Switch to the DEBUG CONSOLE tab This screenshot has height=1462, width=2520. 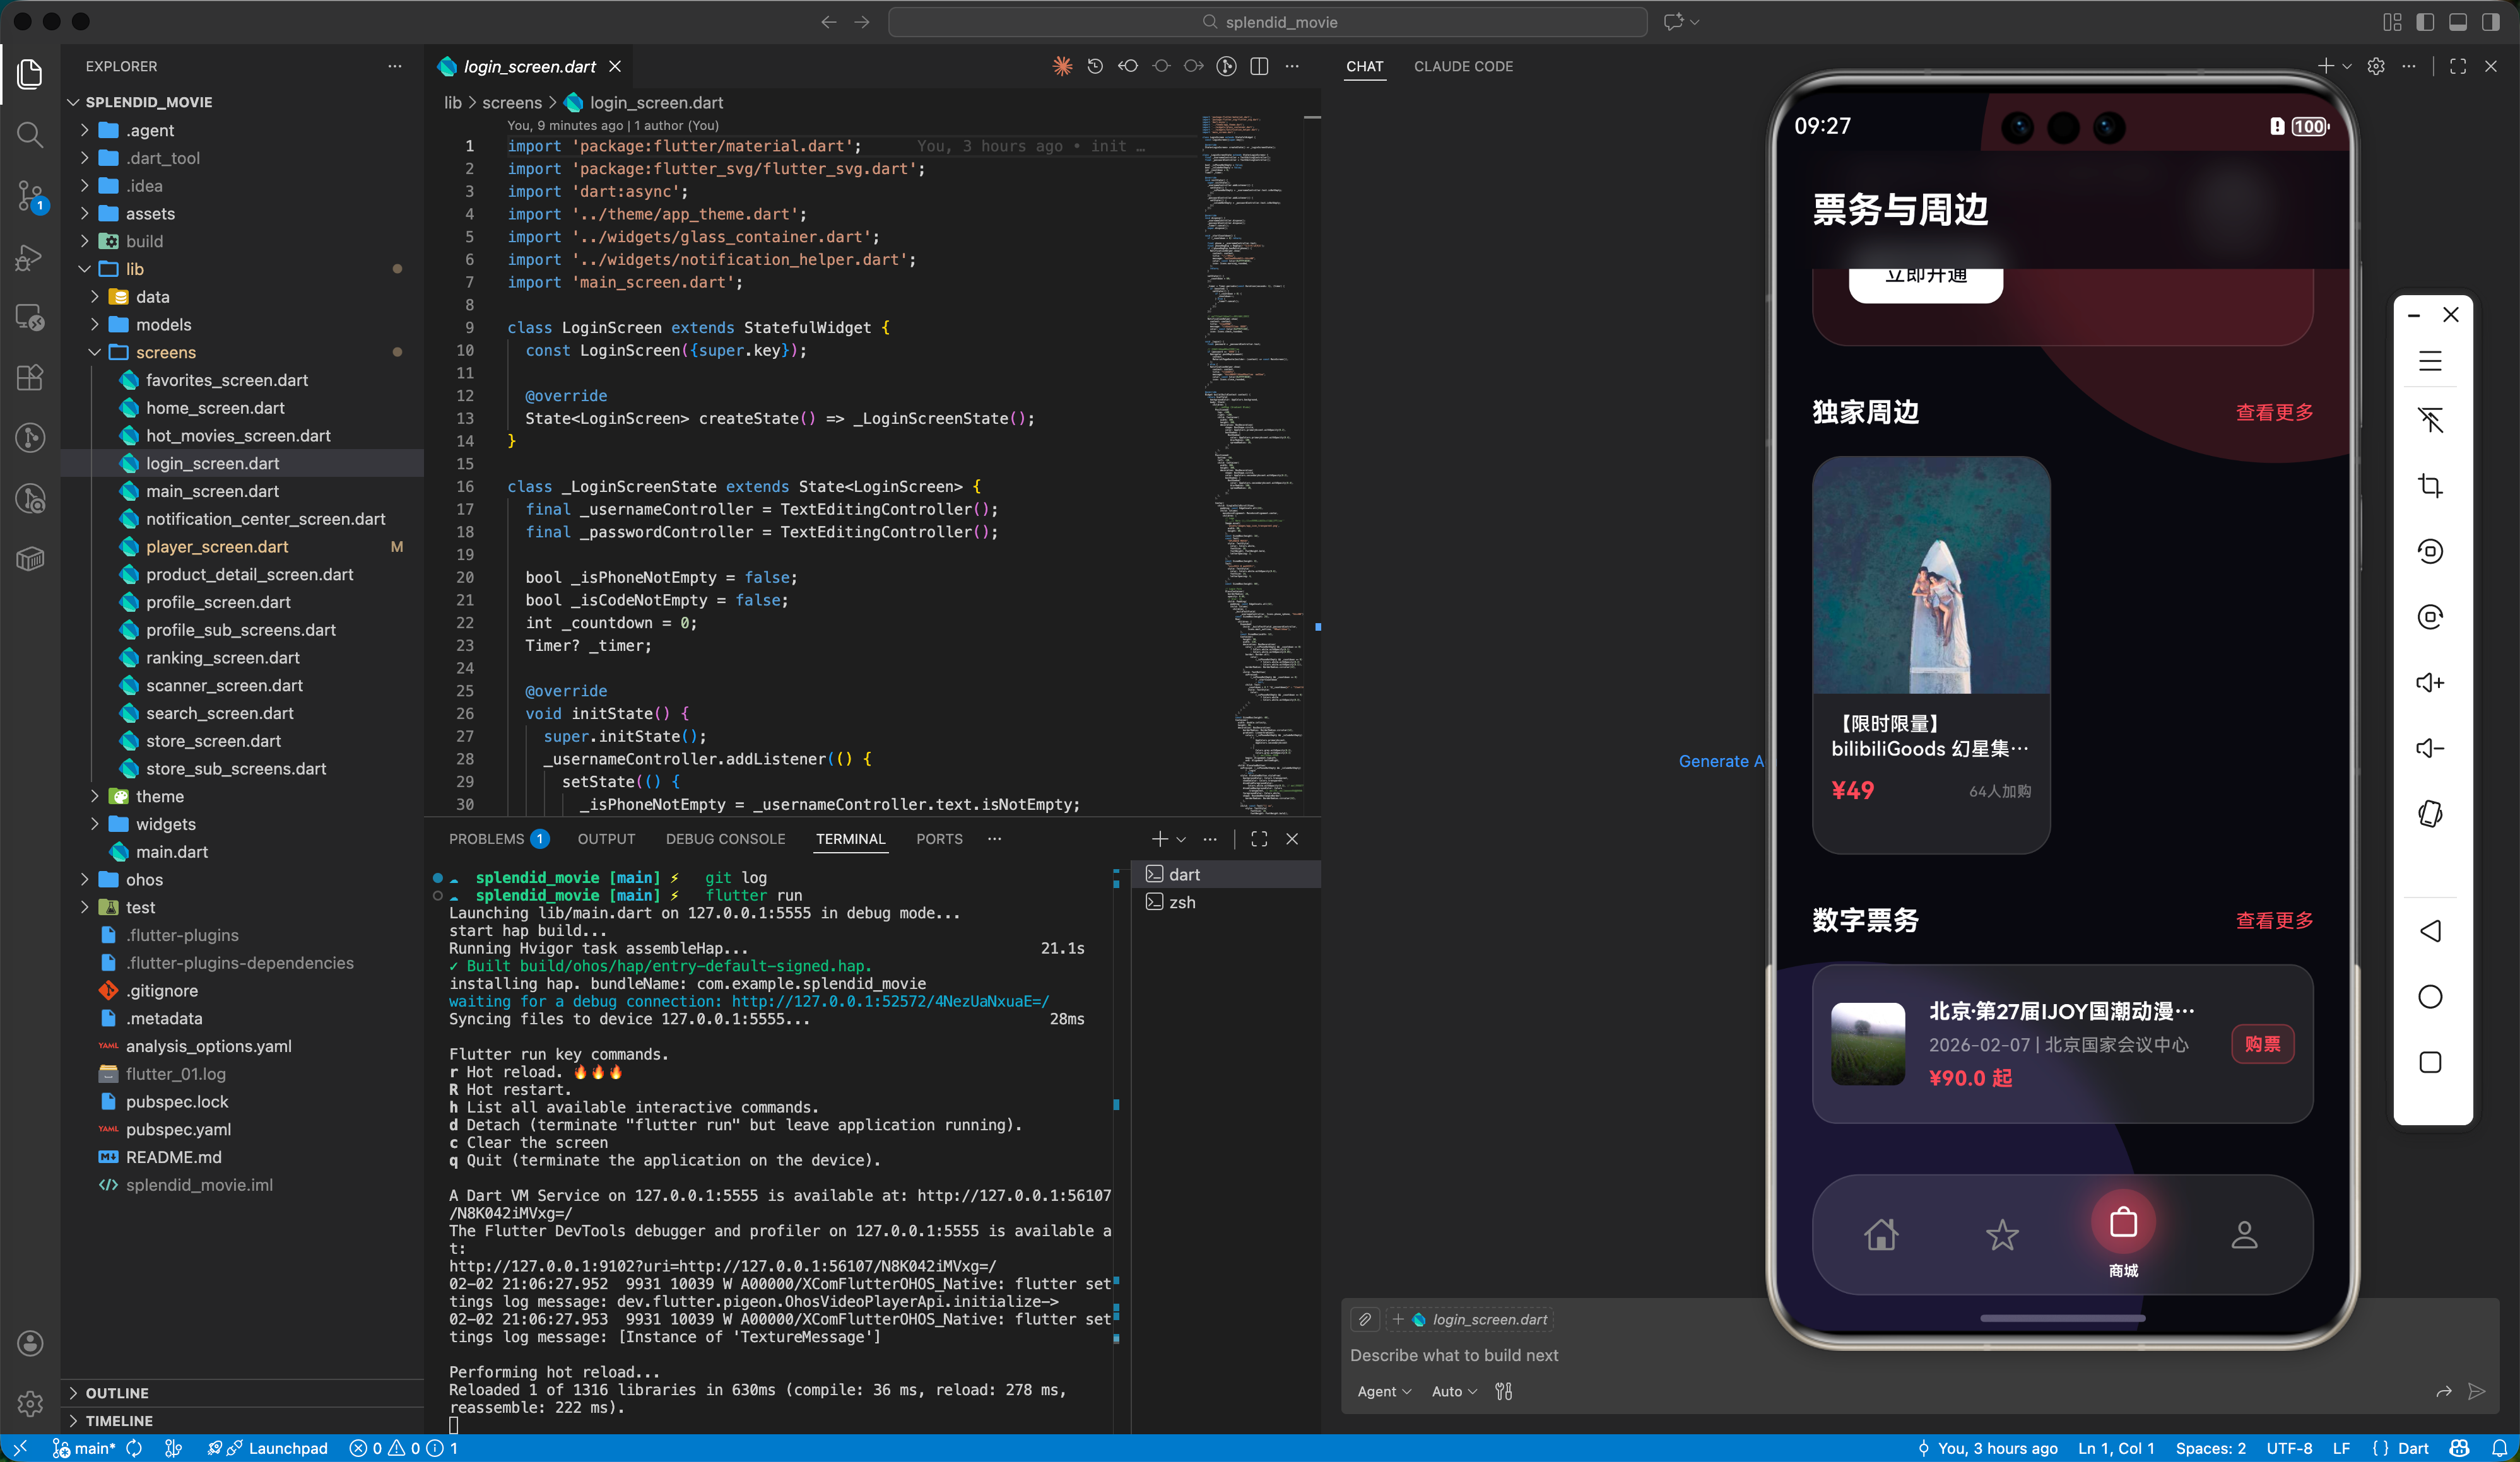725,838
